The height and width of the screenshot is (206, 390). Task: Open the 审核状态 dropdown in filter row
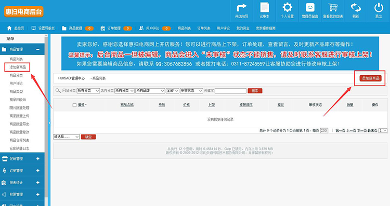click(x=192, y=91)
